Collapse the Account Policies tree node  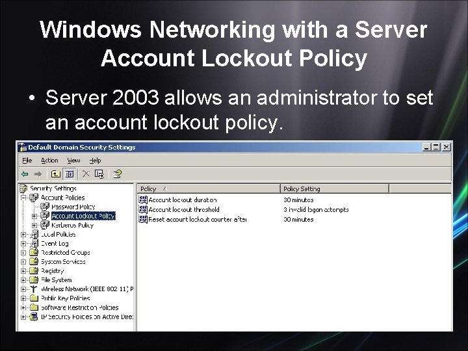(23, 198)
